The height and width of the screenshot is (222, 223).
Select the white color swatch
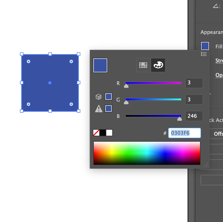[x=109, y=133]
